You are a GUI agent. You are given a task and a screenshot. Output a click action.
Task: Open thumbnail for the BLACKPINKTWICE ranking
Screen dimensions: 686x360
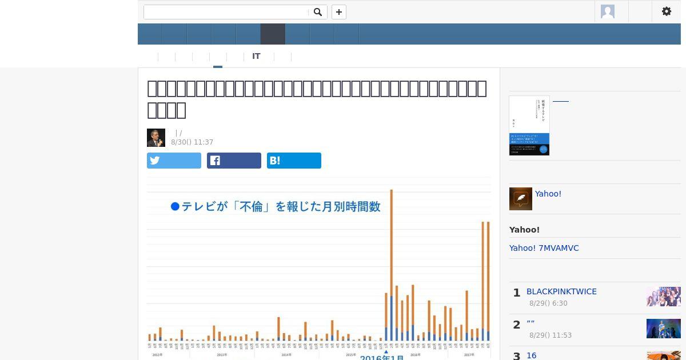click(x=664, y=297)
